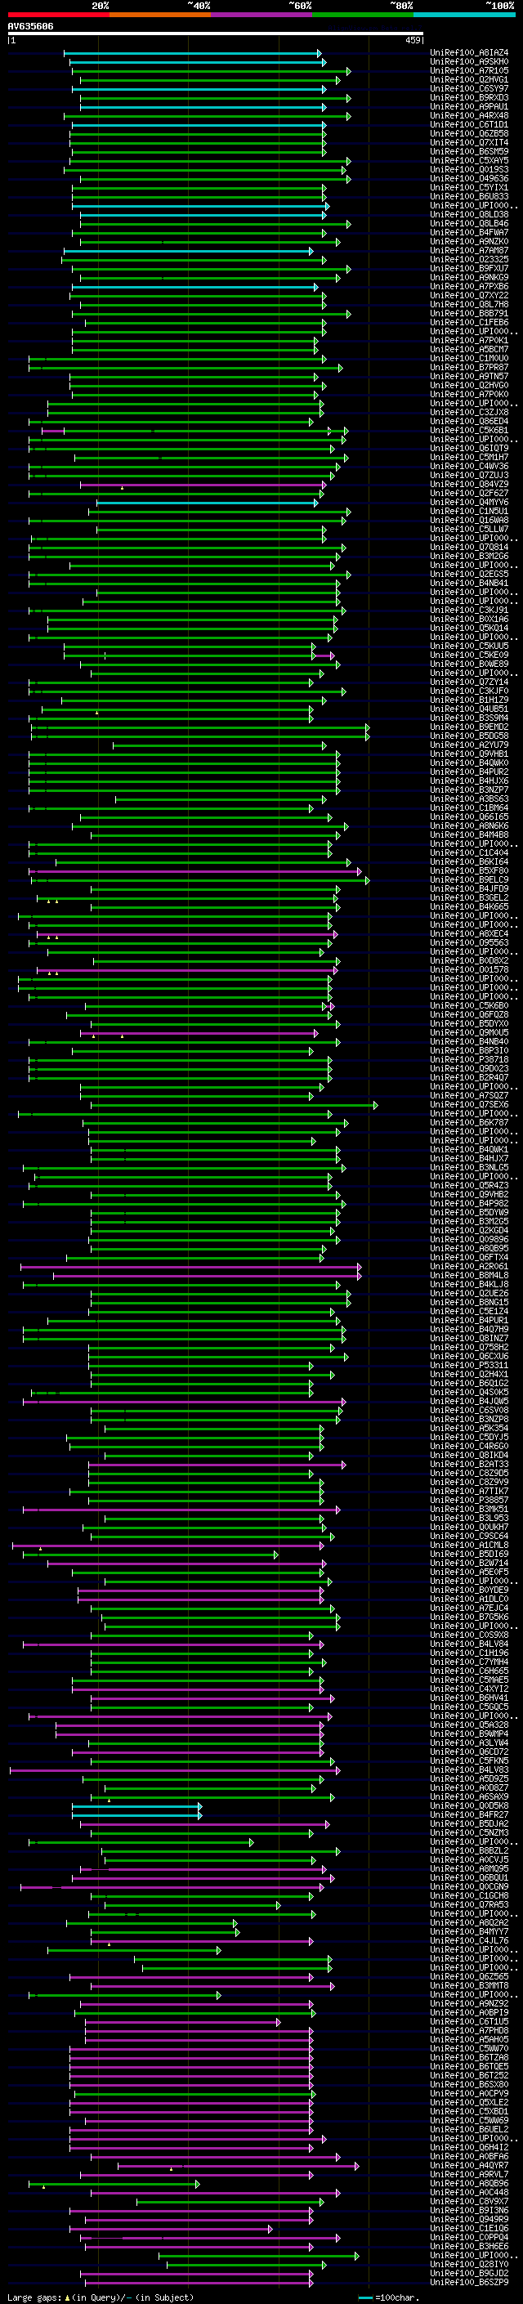This screenshot has width=523, height=2304.
Task: Select the text UniRef100_Q6FTX4
Action: tap(469, 1258)
